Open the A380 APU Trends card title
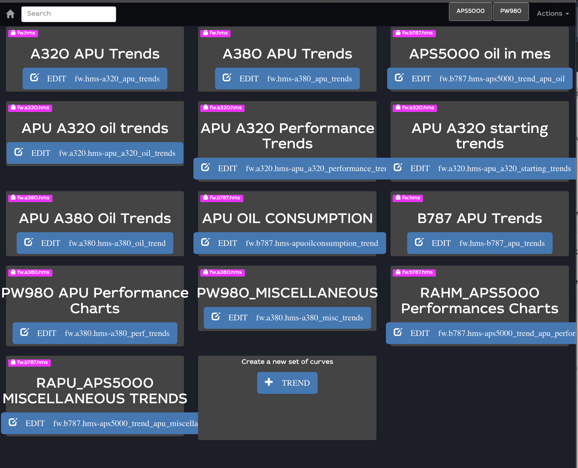 coord(287,54)
